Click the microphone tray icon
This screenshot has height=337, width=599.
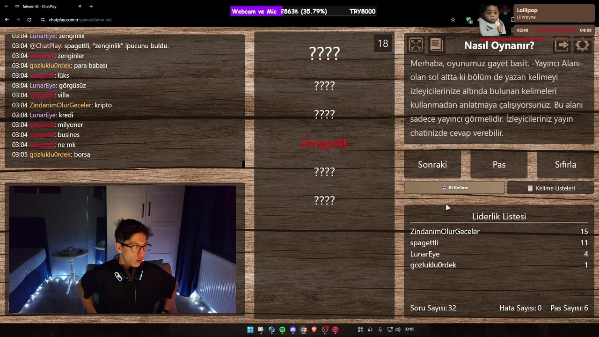[380, 330]
